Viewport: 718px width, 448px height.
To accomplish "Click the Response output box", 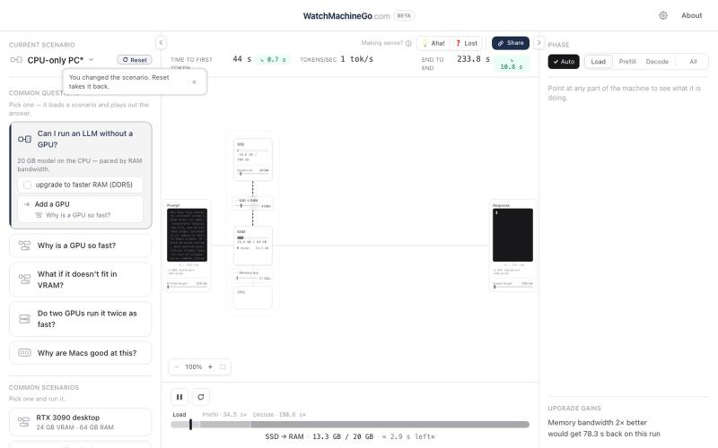I will point(512,235).
